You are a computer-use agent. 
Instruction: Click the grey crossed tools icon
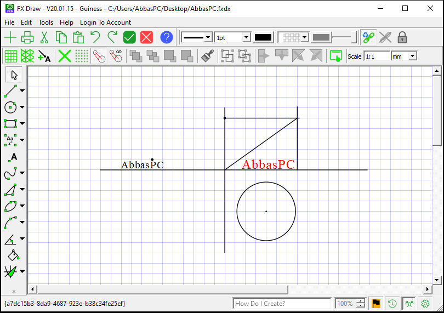coord(385,37)
